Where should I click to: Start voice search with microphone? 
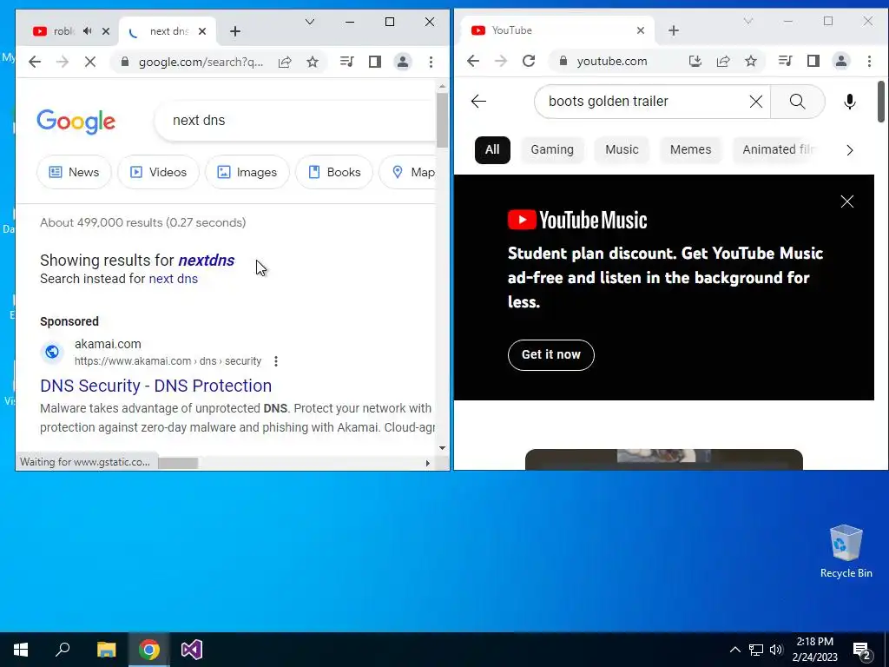click(849, 102)
